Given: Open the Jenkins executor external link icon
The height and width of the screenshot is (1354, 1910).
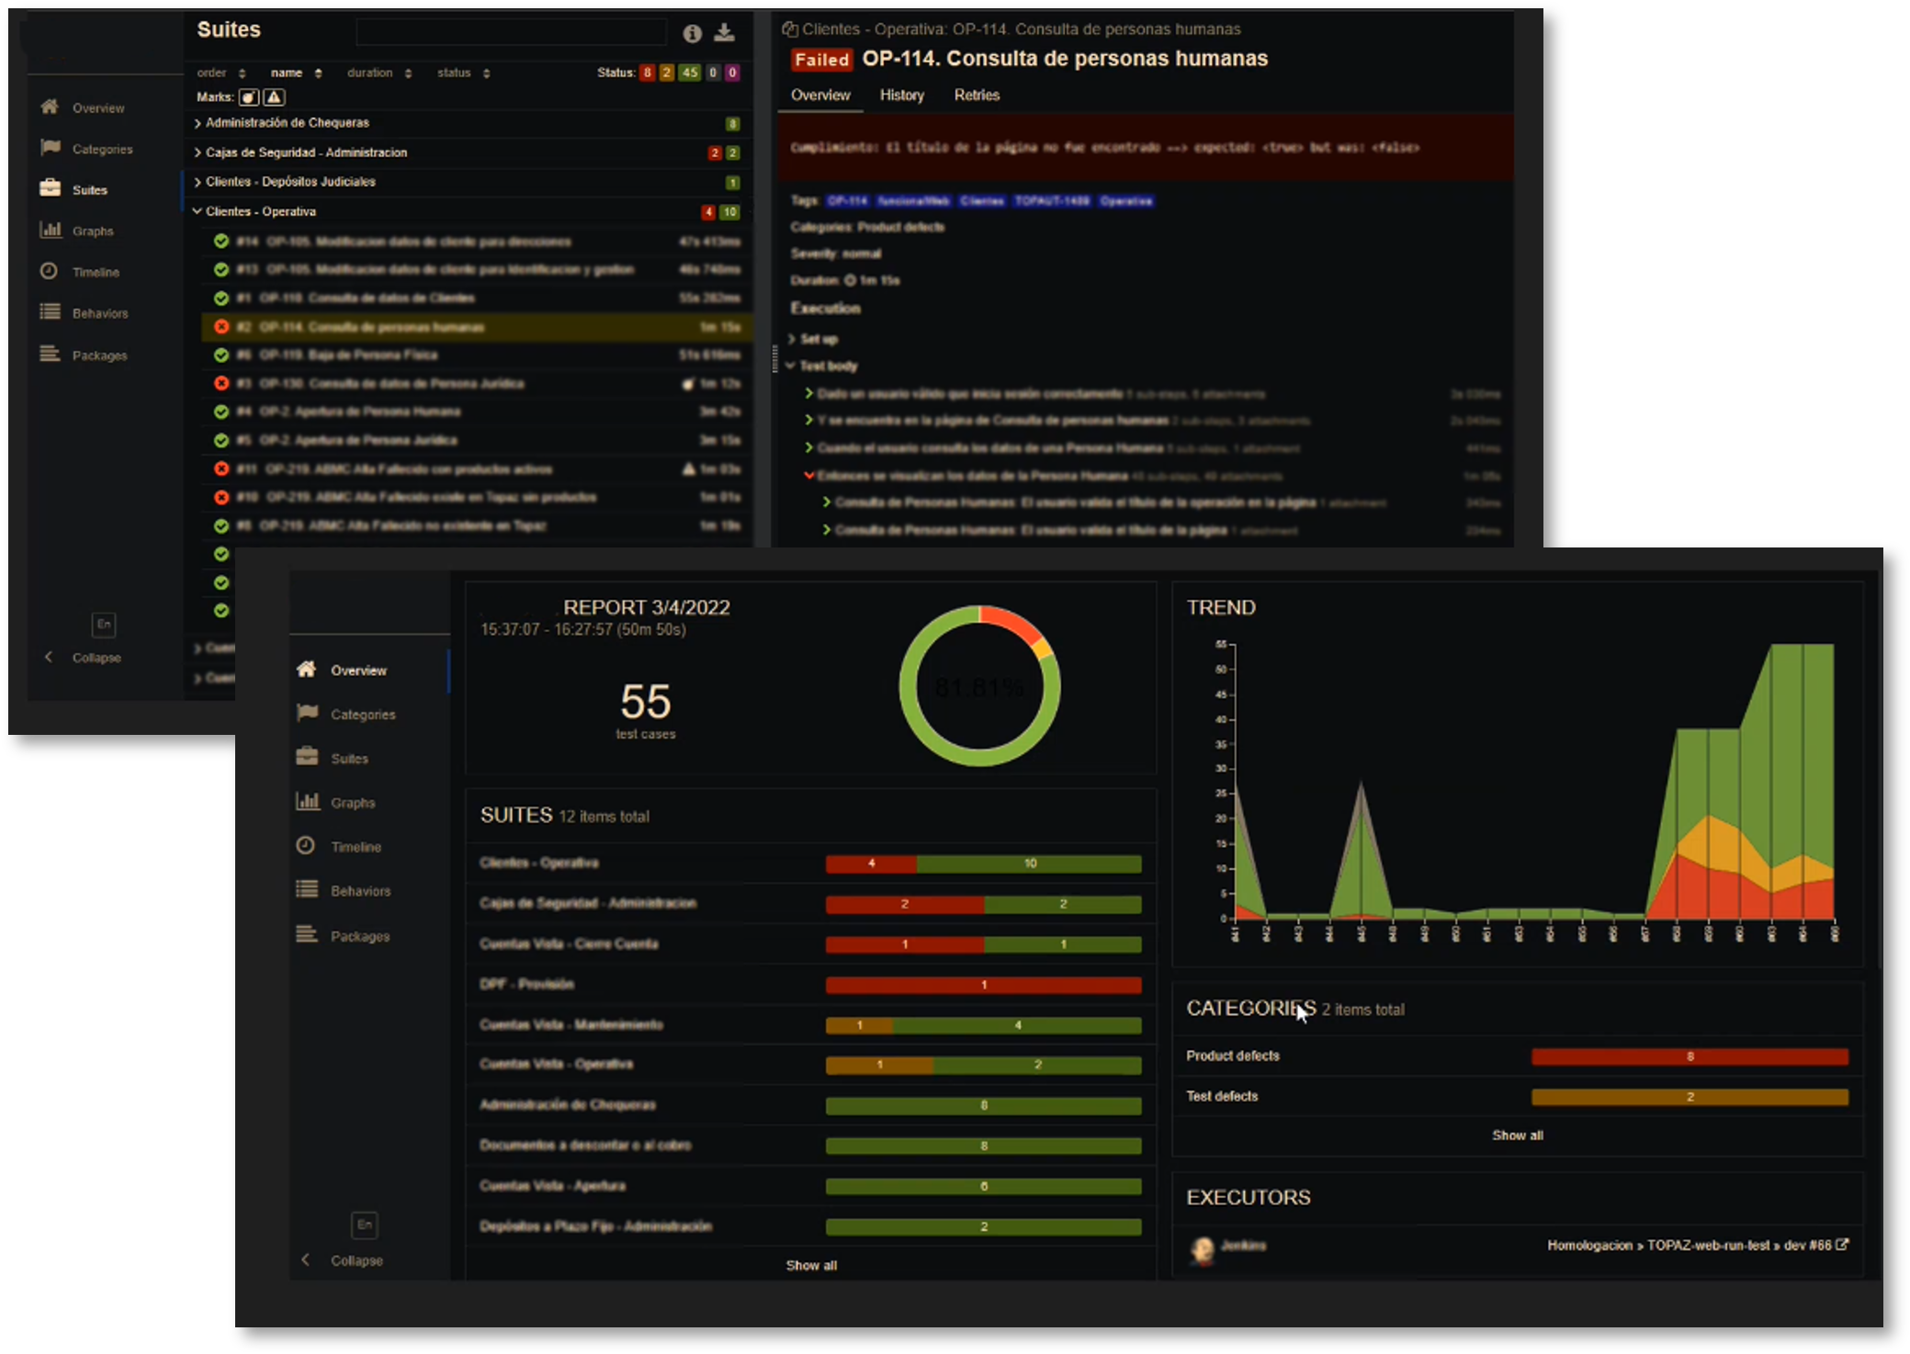Looking at the screenshot, I should pyautogui.click(x=1841, y=1245).
